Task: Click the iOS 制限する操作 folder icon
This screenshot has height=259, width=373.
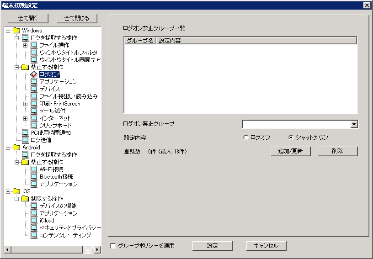Action: (x=25, y=199)
